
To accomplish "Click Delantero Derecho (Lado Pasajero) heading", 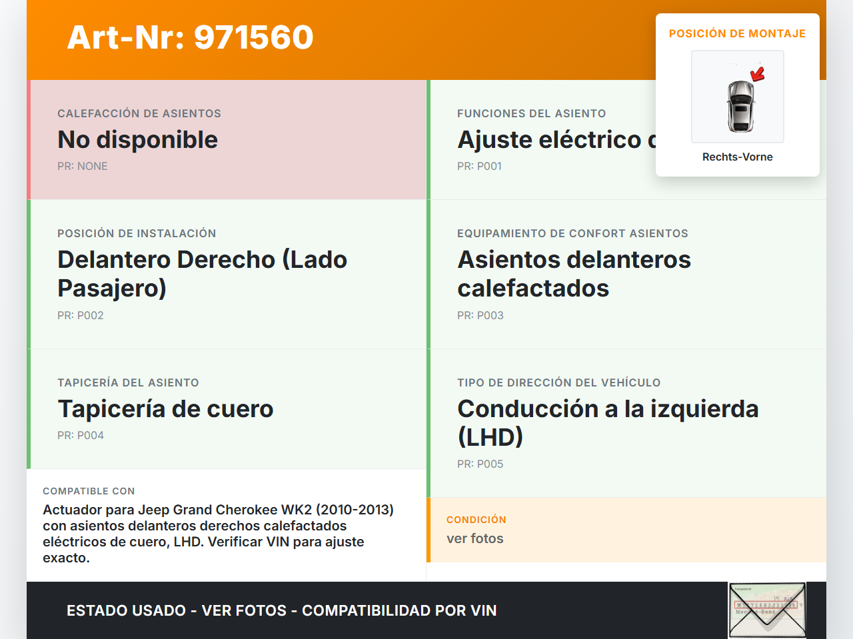I will point(202,273).
